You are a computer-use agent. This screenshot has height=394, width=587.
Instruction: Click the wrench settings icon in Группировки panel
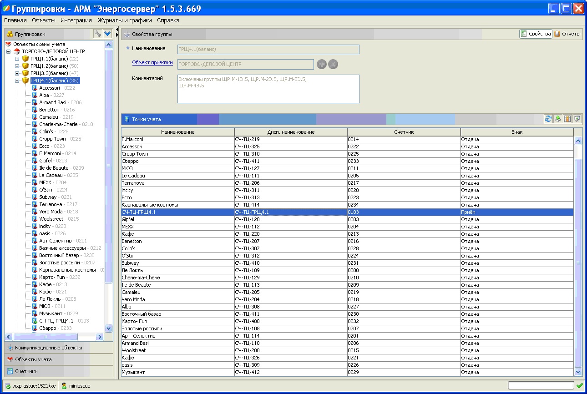click(x=97, y=34)
